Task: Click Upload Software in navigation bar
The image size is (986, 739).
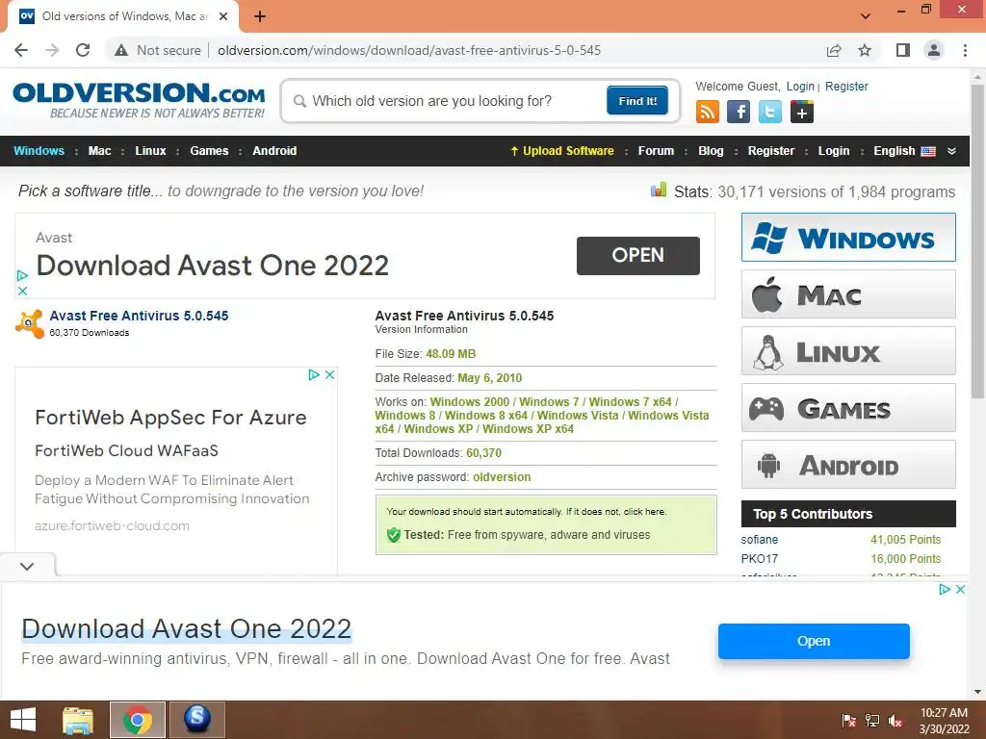Action: click(562, 151)
